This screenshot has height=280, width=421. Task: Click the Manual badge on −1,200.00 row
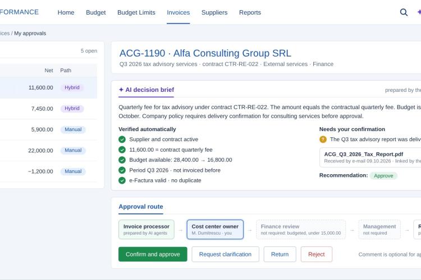click(x=73, y=171)
